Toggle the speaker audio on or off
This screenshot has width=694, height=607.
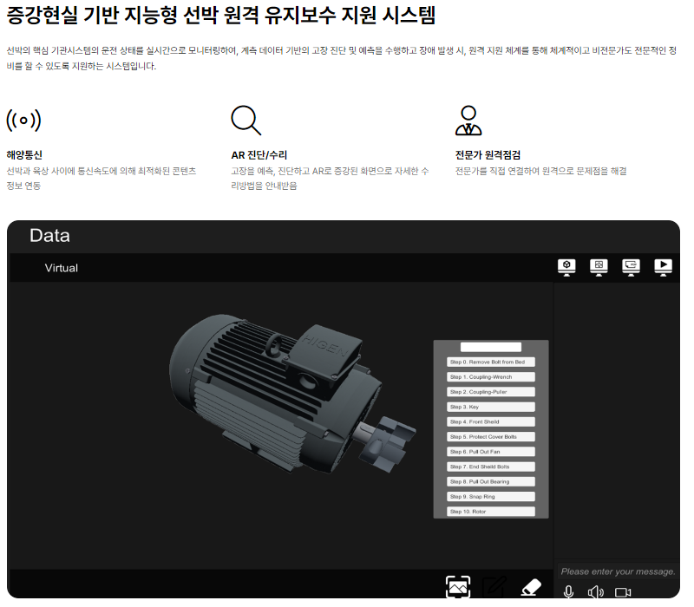[x=594, y=591]
